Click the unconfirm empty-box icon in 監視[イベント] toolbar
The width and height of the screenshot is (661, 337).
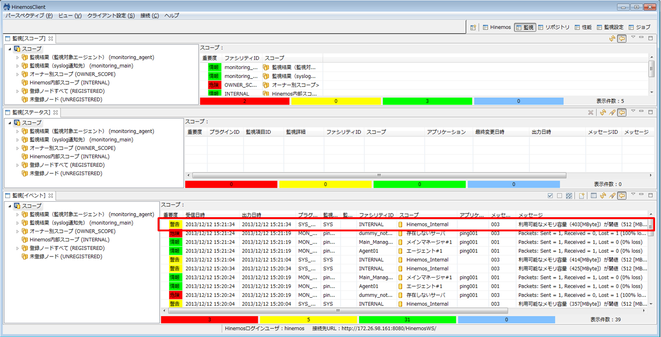point(559,196)
